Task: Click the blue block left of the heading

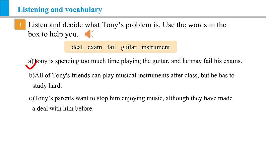Action: coord(5,8)
